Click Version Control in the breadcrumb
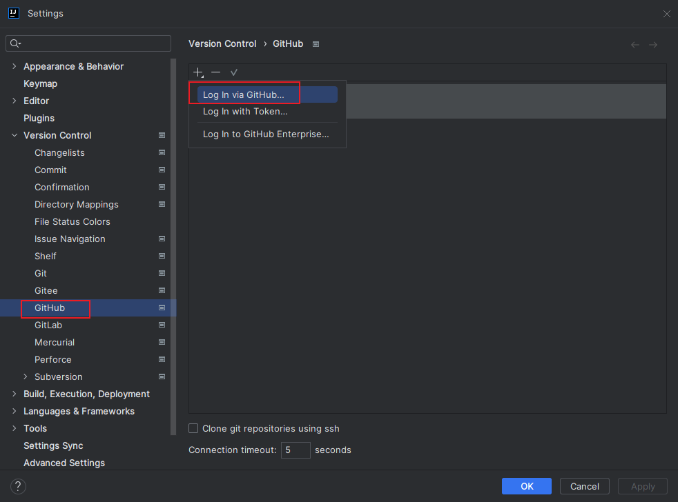Image resolution: width=678 pixels, height=502 pixels. 222,43
